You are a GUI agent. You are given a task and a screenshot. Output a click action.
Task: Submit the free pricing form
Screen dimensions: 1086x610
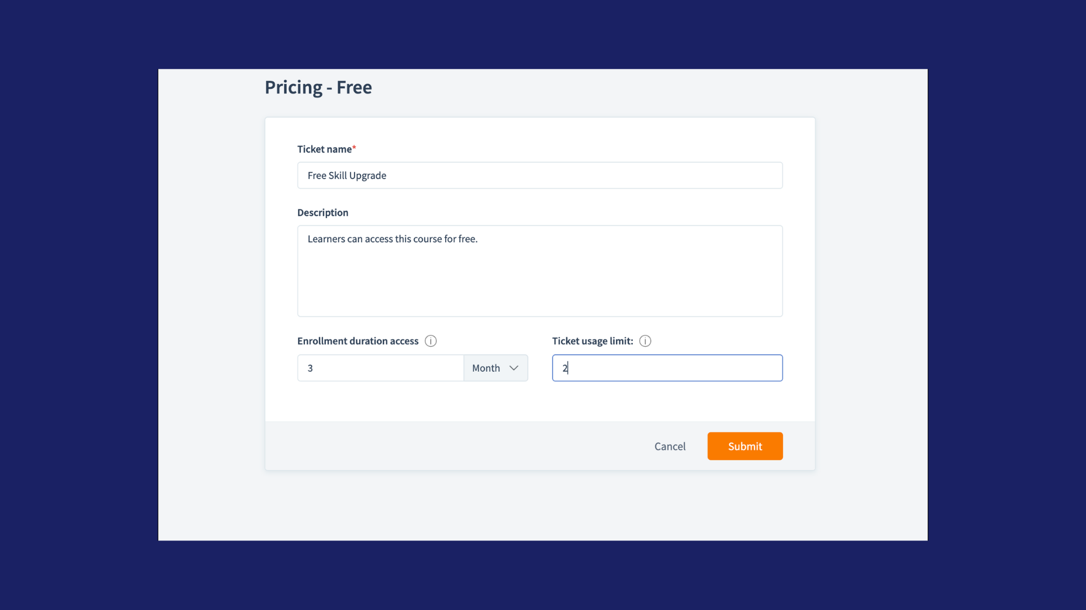click(x=745, y=446)
